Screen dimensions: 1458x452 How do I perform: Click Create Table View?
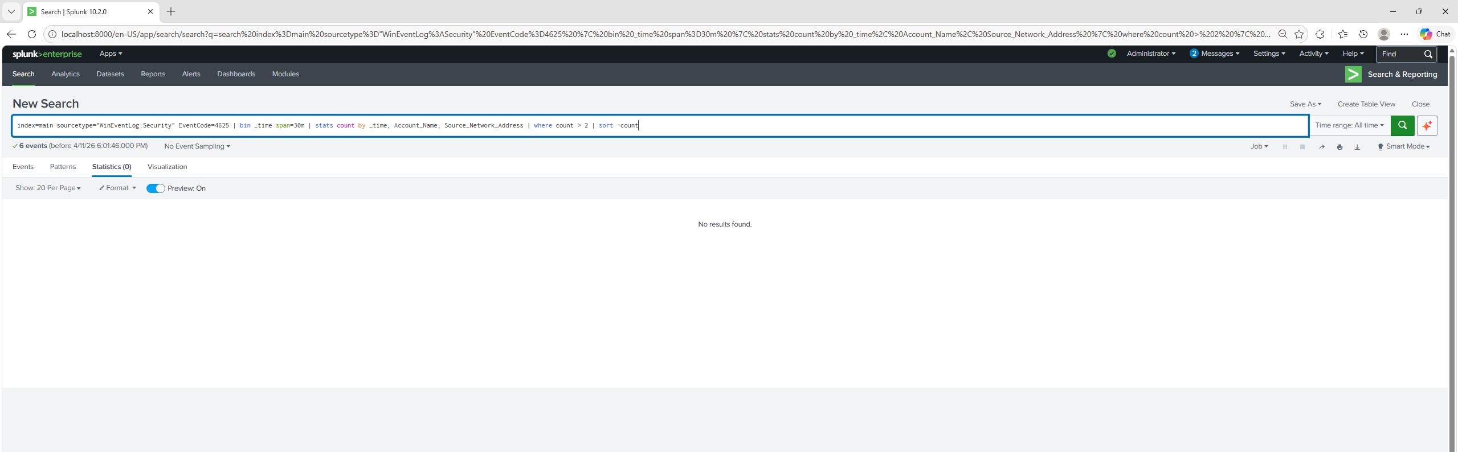(x=1366, y=104)
